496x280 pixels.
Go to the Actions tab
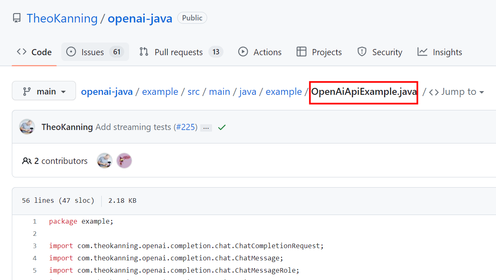(x=260, y=52)
